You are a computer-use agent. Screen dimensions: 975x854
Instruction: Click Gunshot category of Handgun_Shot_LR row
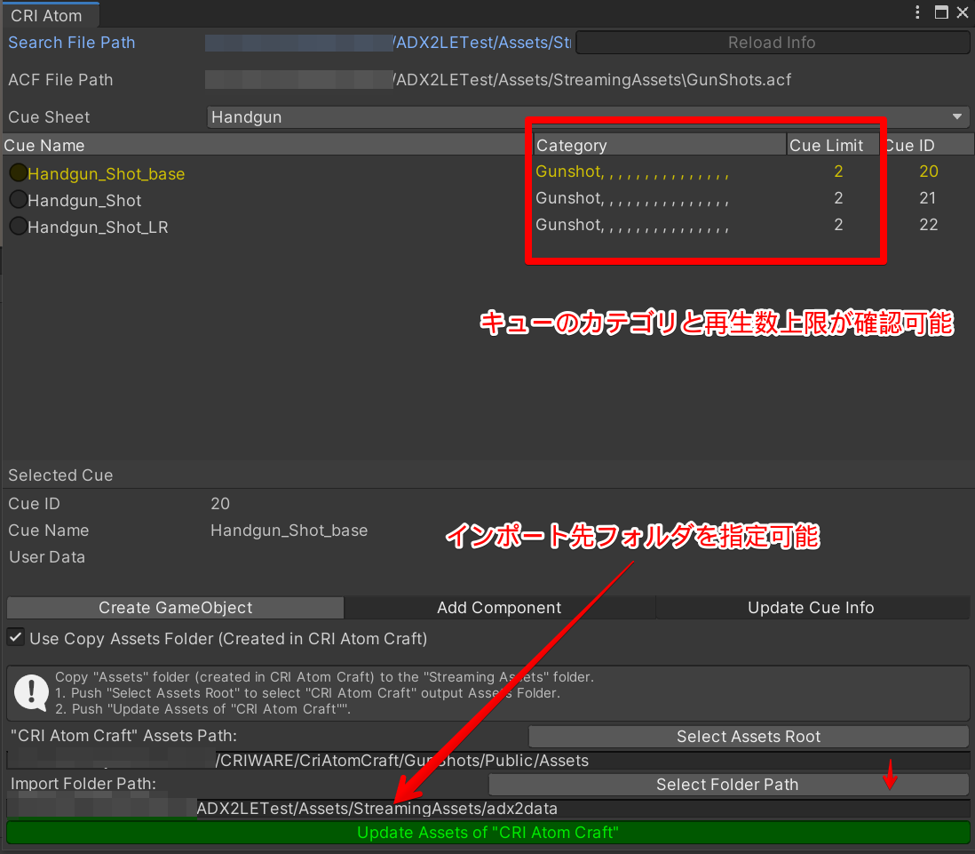click(x=631, y=225)
